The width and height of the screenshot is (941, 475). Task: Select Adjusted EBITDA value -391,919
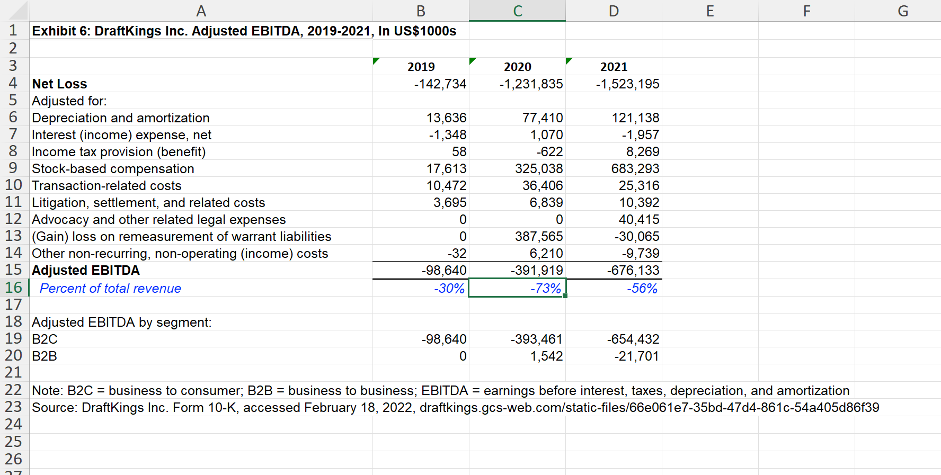pyautogui.click(x=517, y=270)
